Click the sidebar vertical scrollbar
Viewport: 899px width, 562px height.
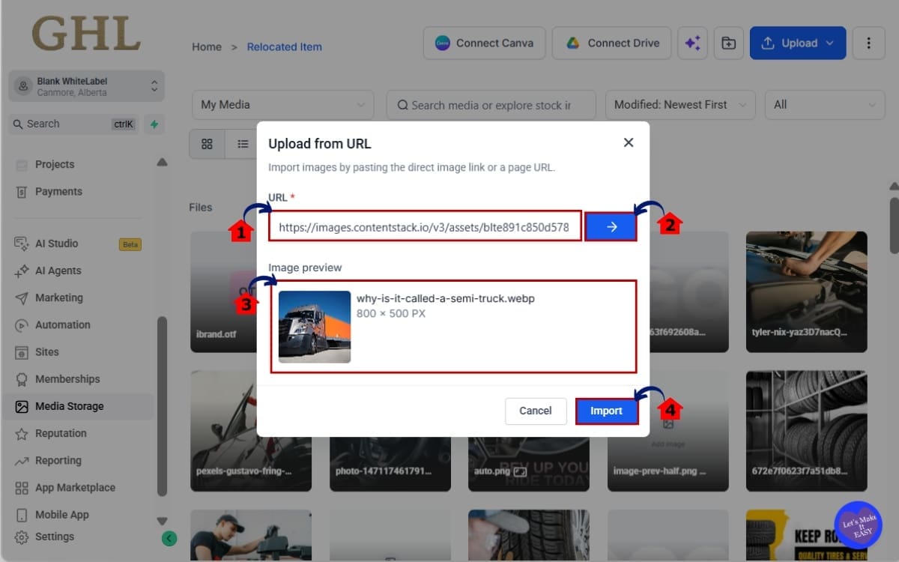tap(162, 406)
